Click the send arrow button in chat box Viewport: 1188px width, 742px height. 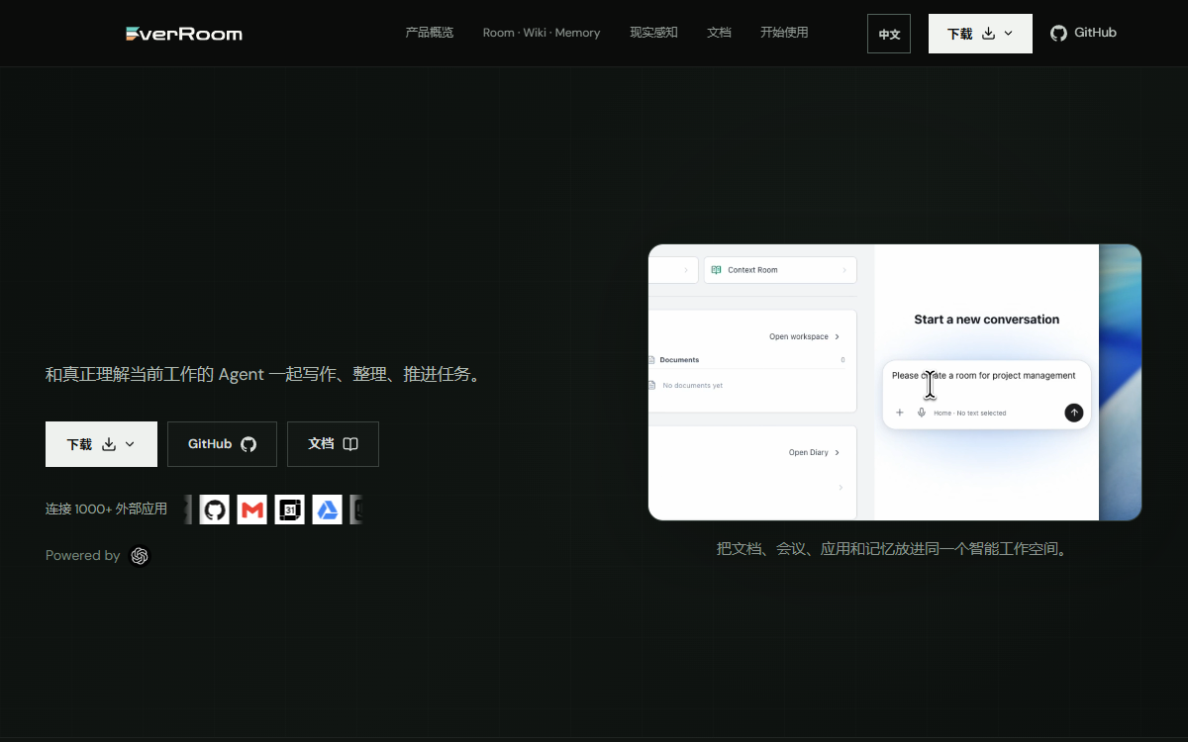pyautogui.click(x=1074, y=413)
